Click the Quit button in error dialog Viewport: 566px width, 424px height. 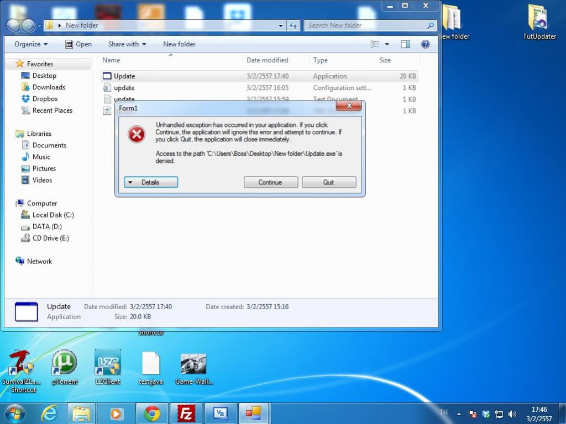[x=329, y=182]
